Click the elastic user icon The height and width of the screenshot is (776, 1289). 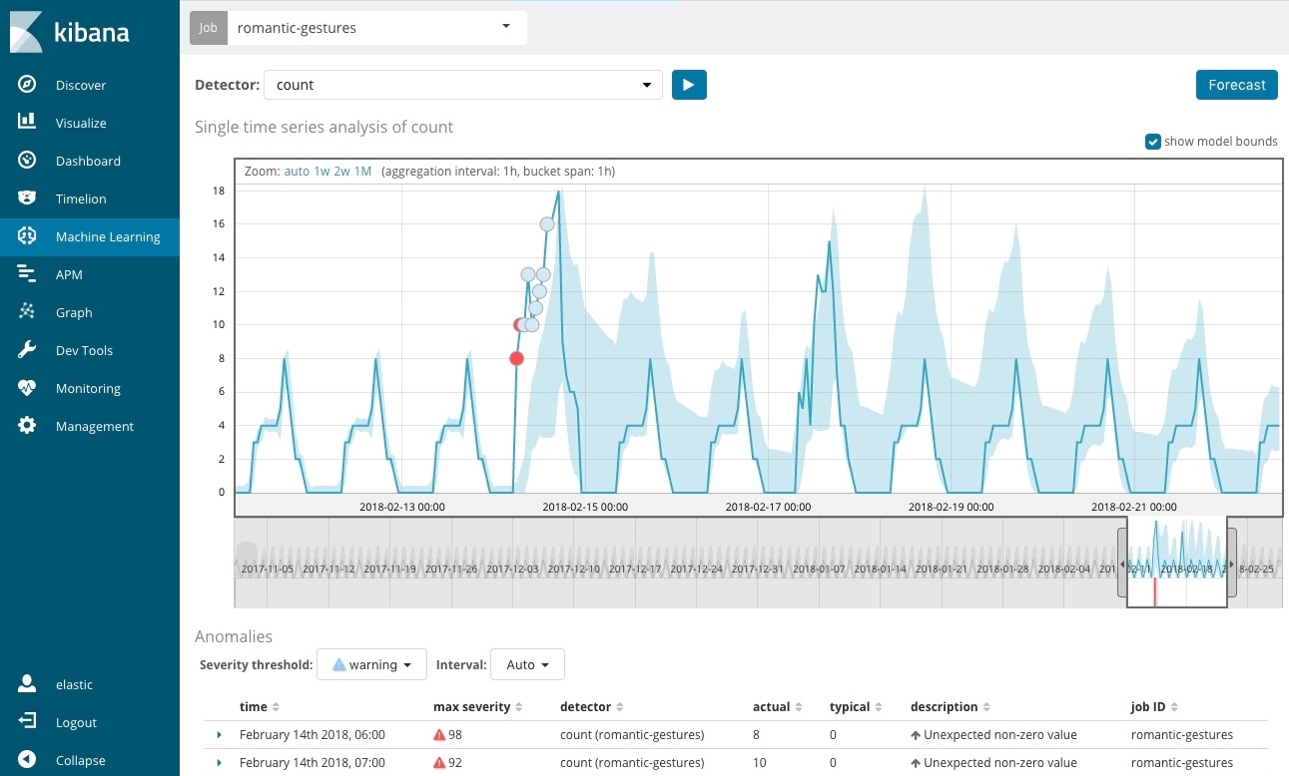pos(27,684)
